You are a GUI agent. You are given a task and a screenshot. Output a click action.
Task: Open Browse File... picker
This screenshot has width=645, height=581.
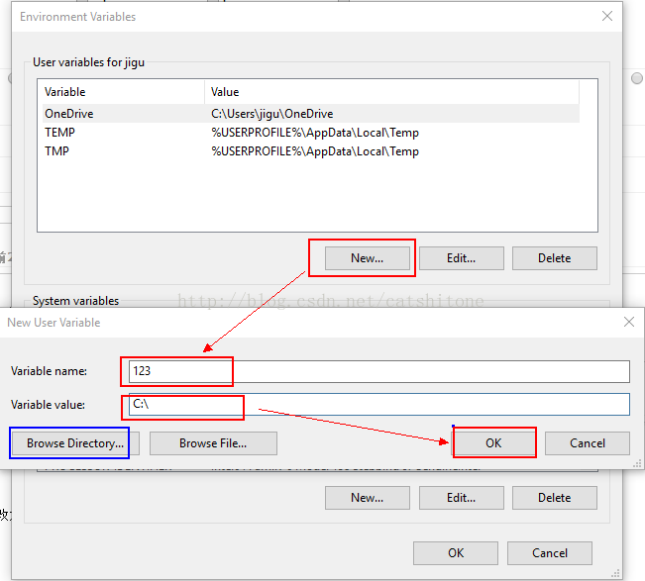[x=213, y=443]
